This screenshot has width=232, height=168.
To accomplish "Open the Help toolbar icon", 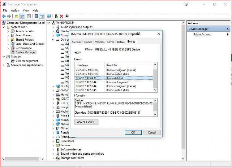I will click(x=36, y=16).
